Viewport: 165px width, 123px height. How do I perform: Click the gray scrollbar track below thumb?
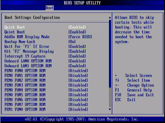[x=110, y=97]
